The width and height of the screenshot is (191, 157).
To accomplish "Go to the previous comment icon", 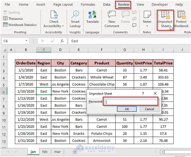I will (x=134, y=12).
